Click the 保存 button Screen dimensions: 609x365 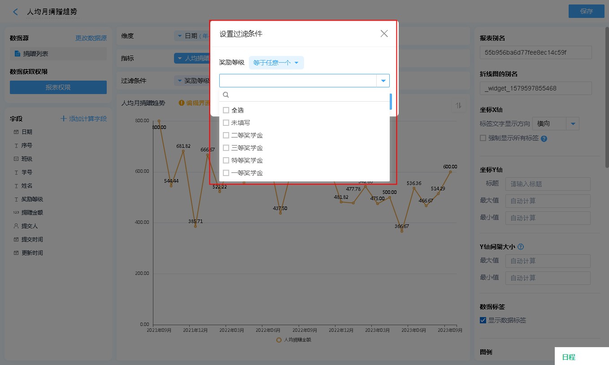click(x=586, y=11)
